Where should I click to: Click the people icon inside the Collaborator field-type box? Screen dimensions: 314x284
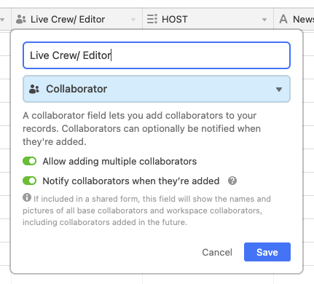point(34,89)
